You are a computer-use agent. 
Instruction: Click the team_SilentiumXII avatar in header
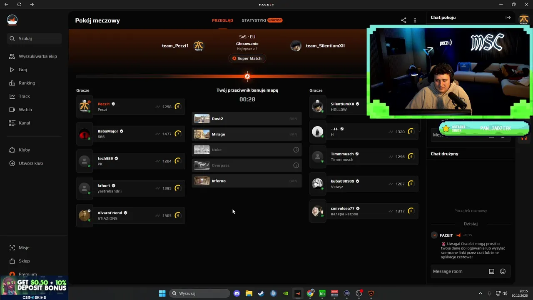pos(296,46)
